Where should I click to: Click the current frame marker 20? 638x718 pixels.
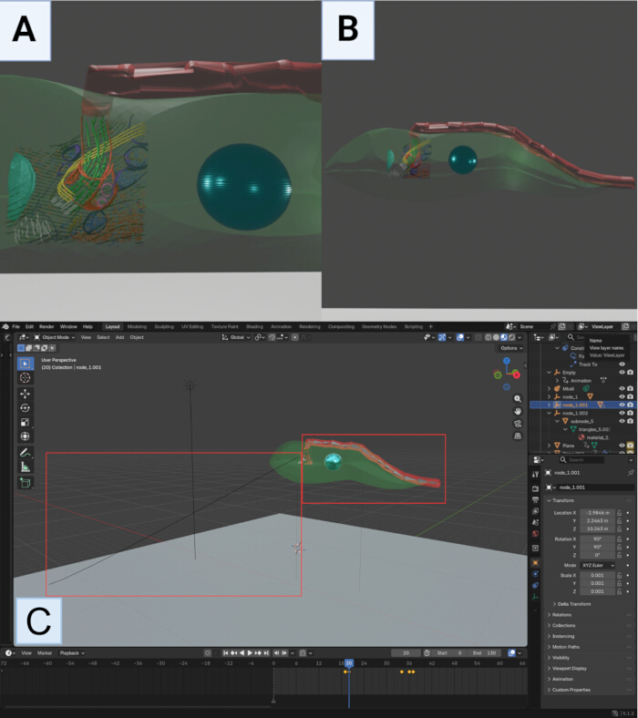point(349,663)
